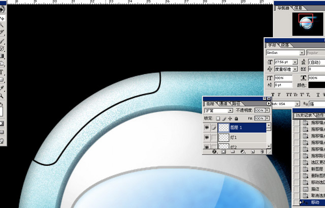The width and height of the screenshot is (325, 208).
Task: Click the Create new layer icon
Action: click(253, 152)
